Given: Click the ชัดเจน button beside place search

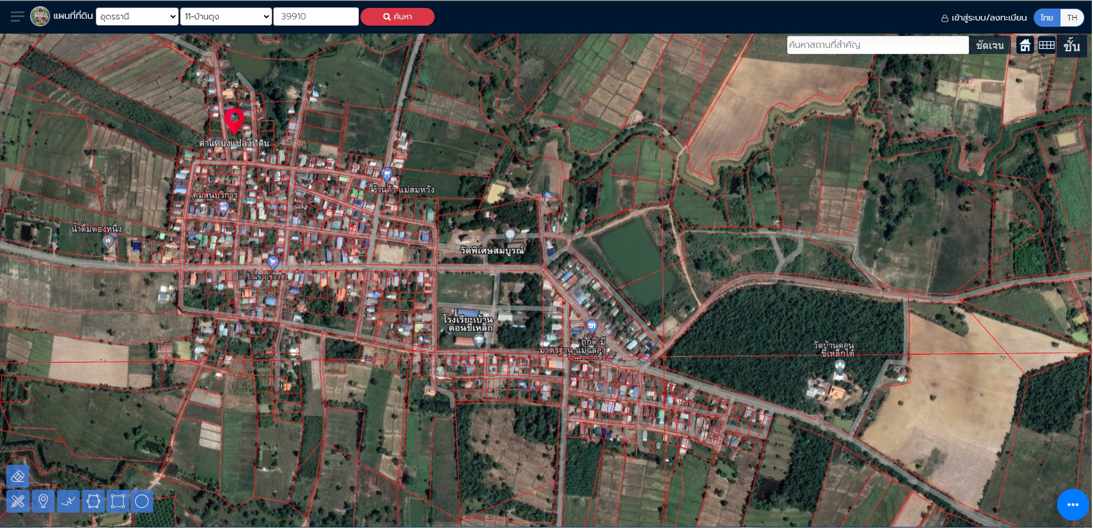Looking at the screenshot, I should coord(990,45).
